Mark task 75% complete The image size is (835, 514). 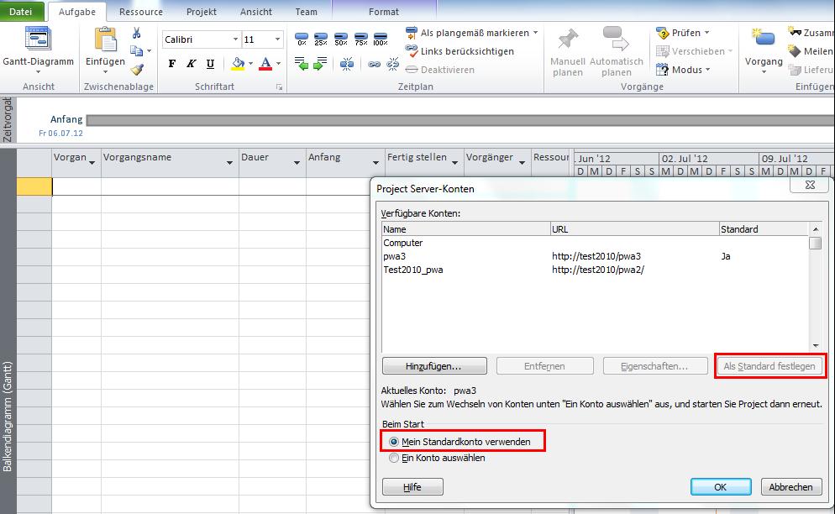361,39
